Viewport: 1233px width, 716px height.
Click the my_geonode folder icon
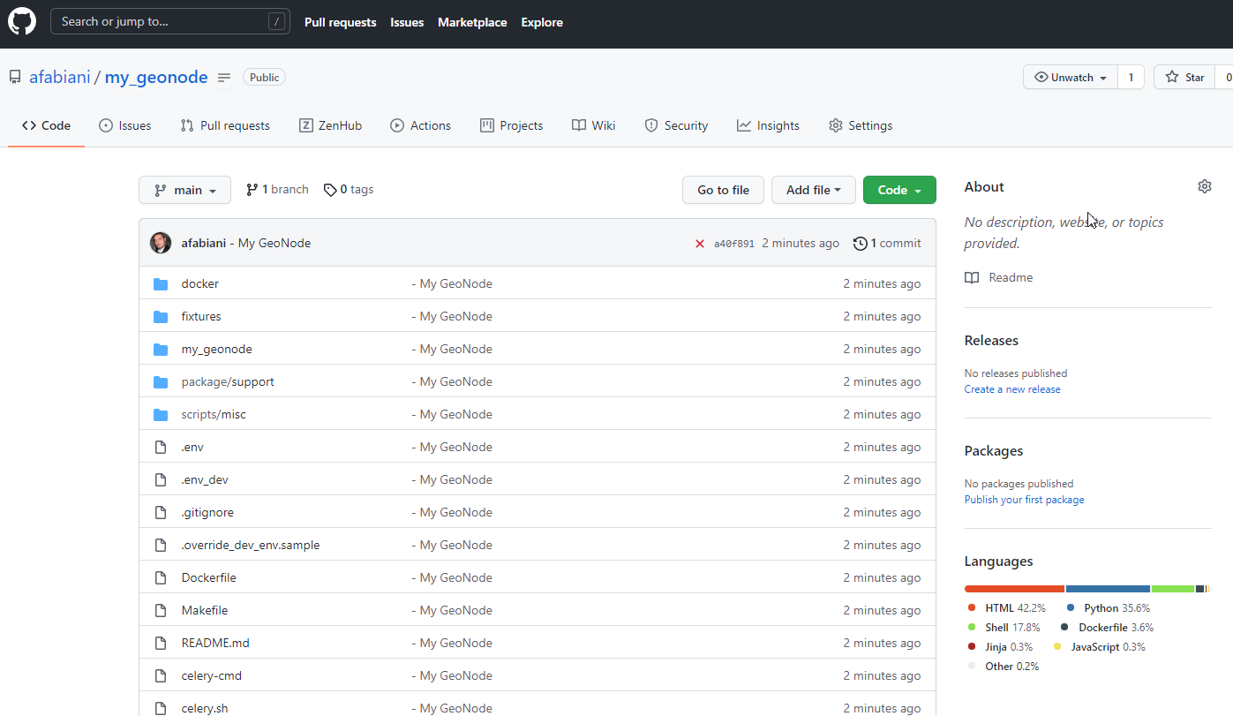(161, 349)
